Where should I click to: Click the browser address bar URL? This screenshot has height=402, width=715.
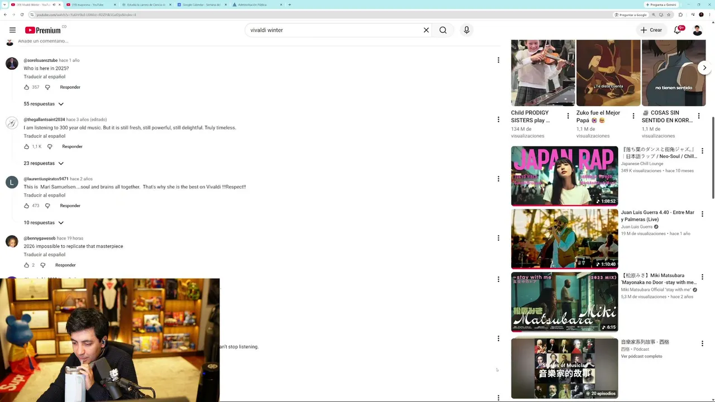point(87,15)
